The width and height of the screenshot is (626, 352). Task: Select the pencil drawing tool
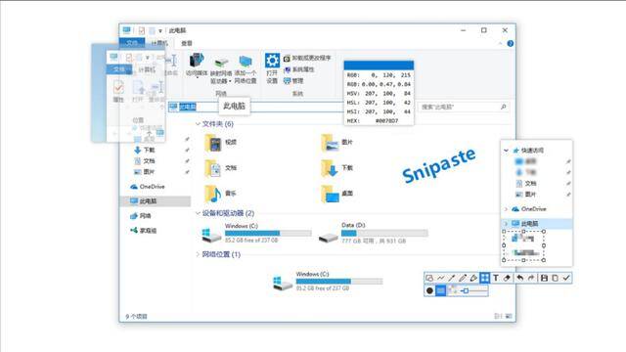[x=463, y=278]
